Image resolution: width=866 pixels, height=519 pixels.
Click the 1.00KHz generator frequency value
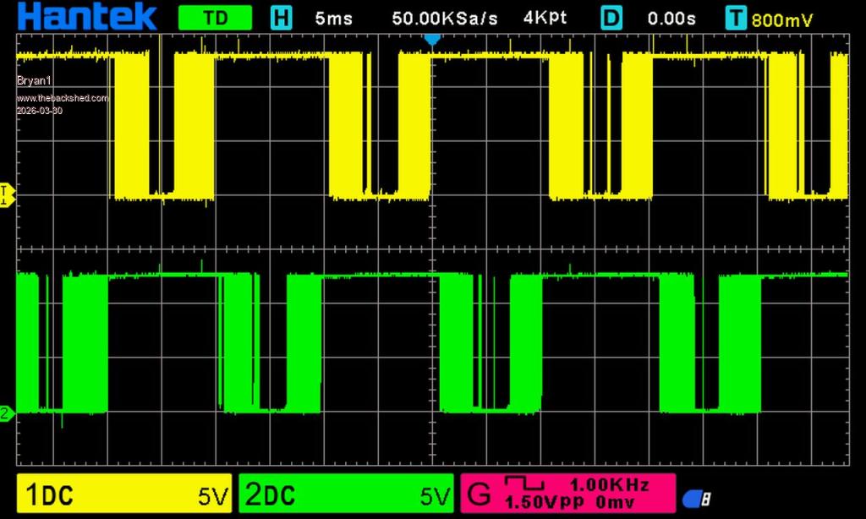click(x=609, y=484)
